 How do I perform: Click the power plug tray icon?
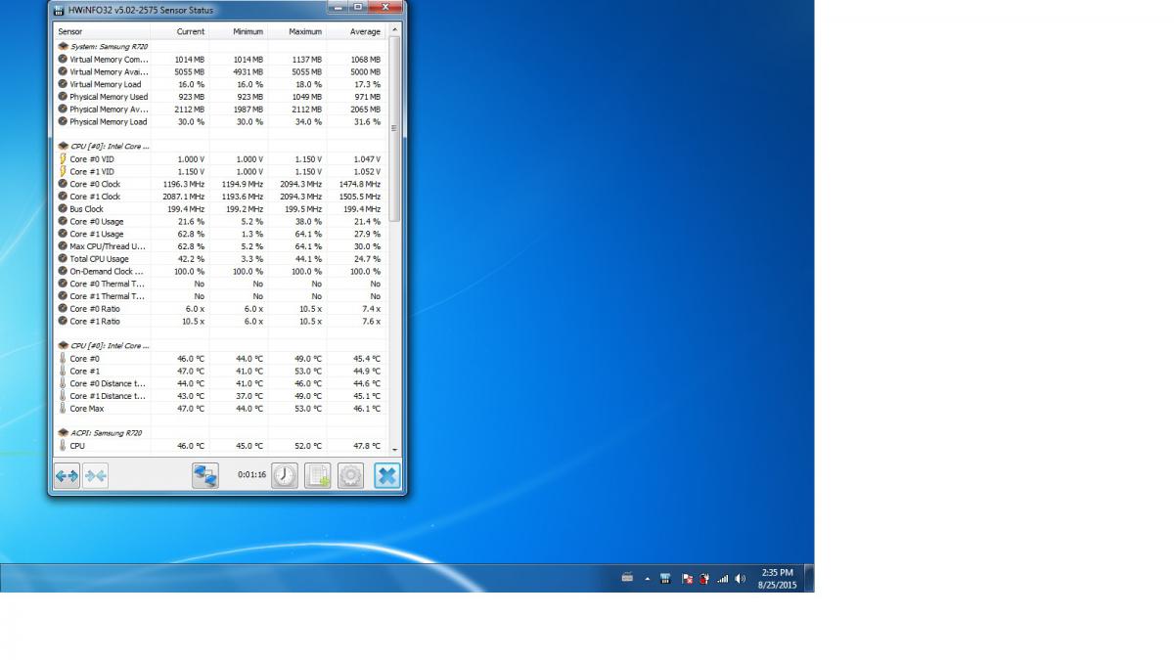point(704,579)
